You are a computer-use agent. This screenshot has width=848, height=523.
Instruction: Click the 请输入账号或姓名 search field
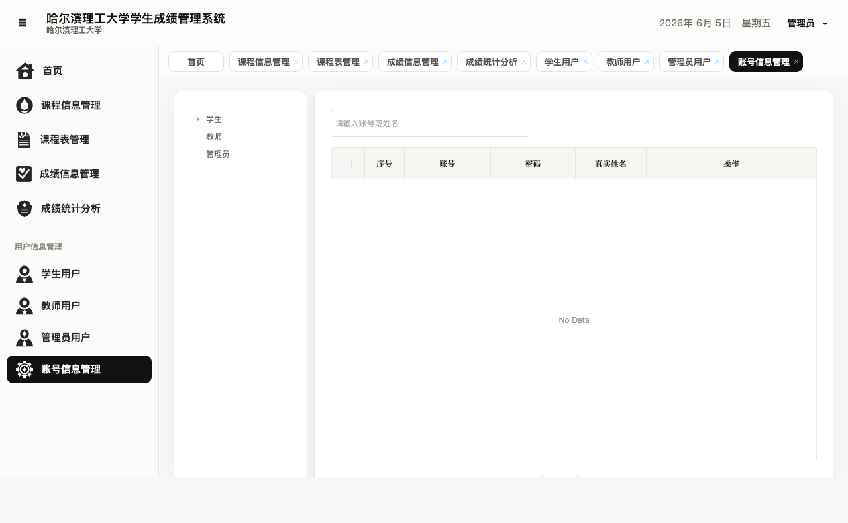tap(430, 124)
